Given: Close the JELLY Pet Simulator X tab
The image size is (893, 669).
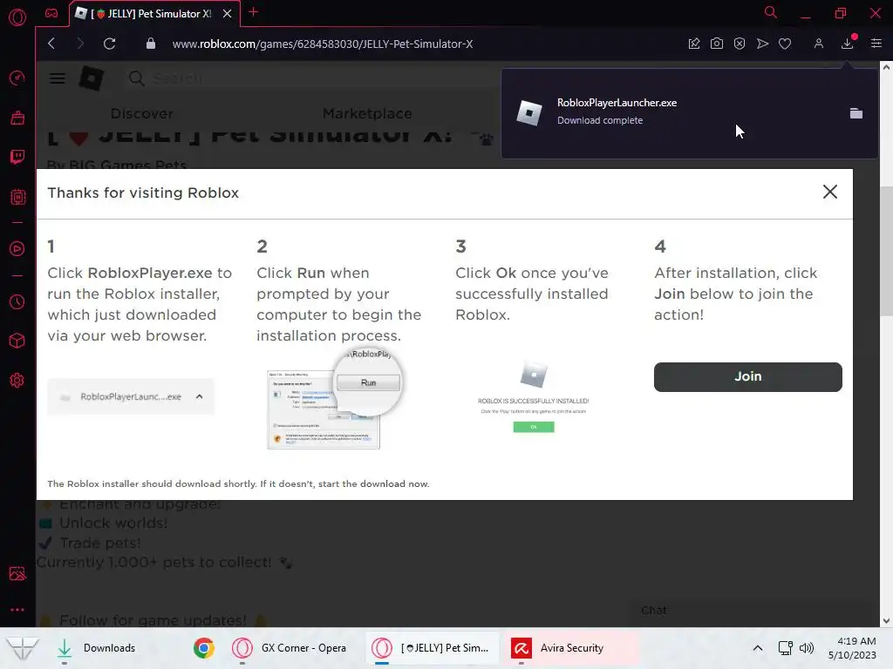Looking at the screenshot, I should pyautogui.click(x=228, y=14).
